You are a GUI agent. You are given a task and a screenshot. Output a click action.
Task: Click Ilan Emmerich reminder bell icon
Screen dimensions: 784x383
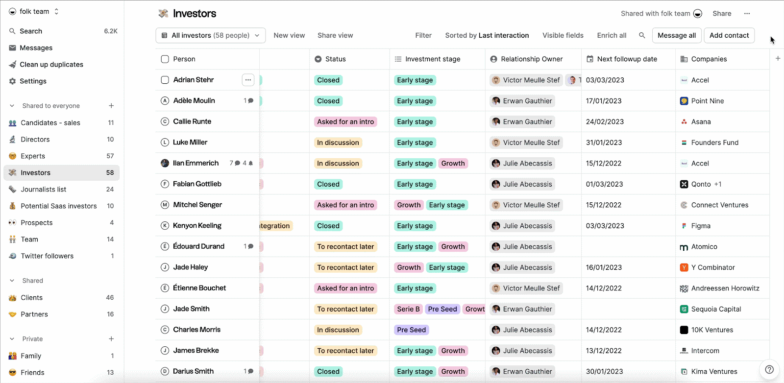[x=251, y=163]
